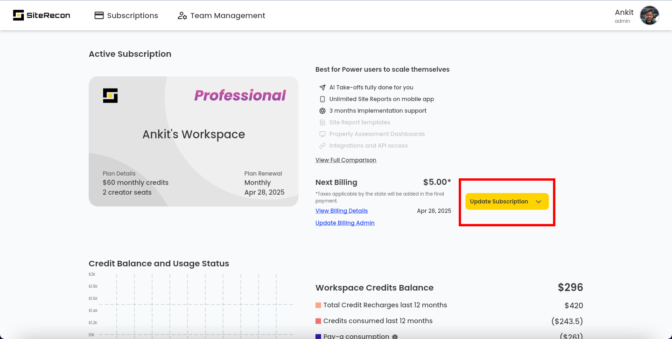Click the $2k label on the chart axis
The height and width of the screenshot is (339, 672).
click(x=92, y=274)
